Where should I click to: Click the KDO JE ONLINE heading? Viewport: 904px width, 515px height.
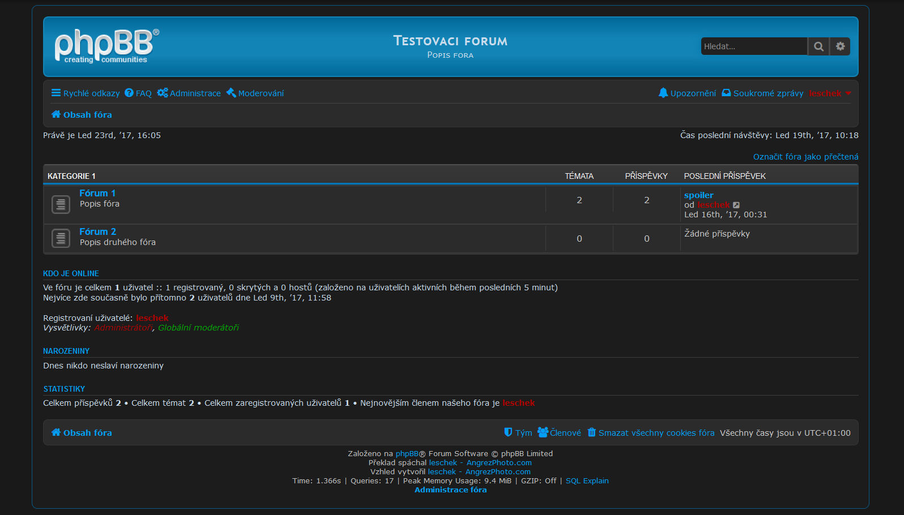tap(71, 273)
